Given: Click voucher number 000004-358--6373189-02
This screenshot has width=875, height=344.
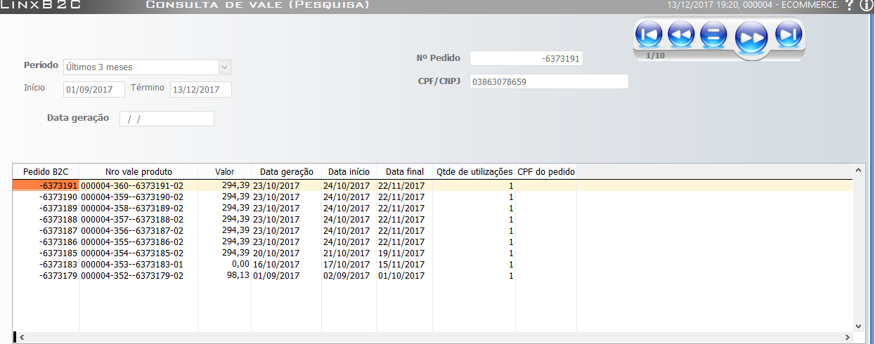Looking at the screenshot, I should click(x=132, y=209).
